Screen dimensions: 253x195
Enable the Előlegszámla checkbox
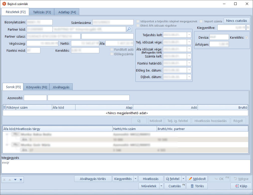click(x=112, y=54)
